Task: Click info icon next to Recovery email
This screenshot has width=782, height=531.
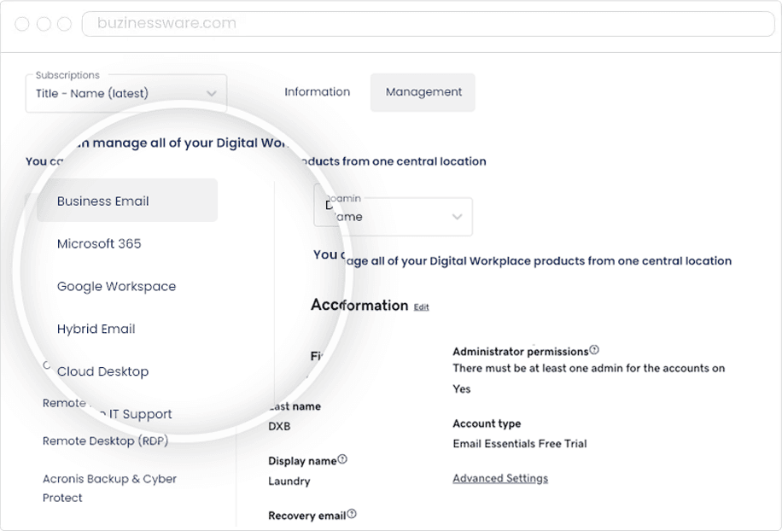Action: click(352, 514)
